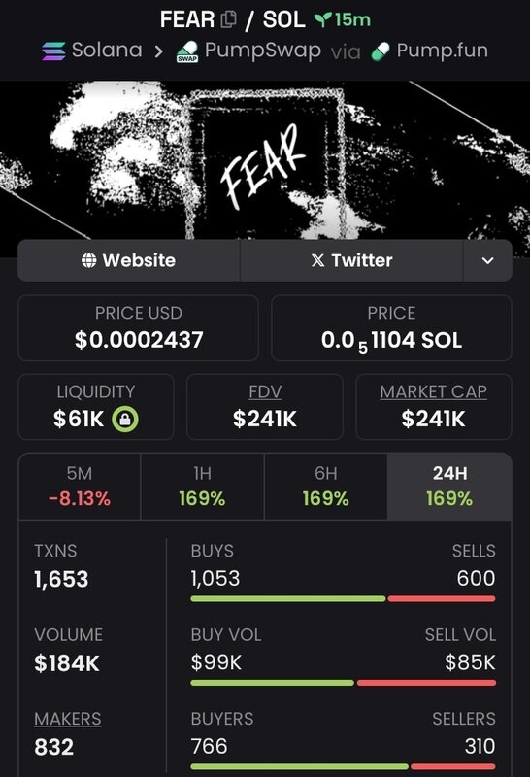Select the 1H timeframe tab
This screenshot has width=530, height=777.
pos(203,487)
